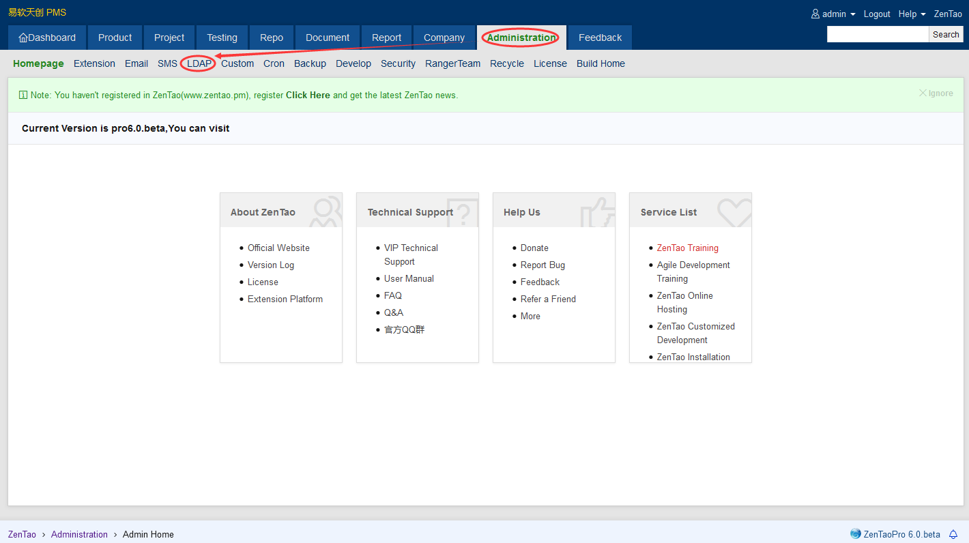The width and height of the screenshot is (969, 543).
Task: Click the Report Bug link
Action: pos(543,265)
